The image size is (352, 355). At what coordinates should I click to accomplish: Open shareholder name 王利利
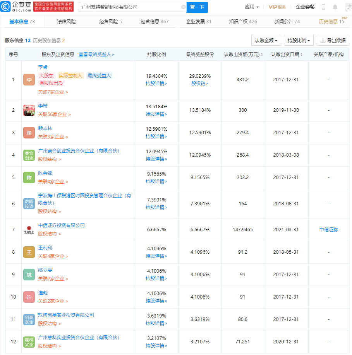[45, 247]
